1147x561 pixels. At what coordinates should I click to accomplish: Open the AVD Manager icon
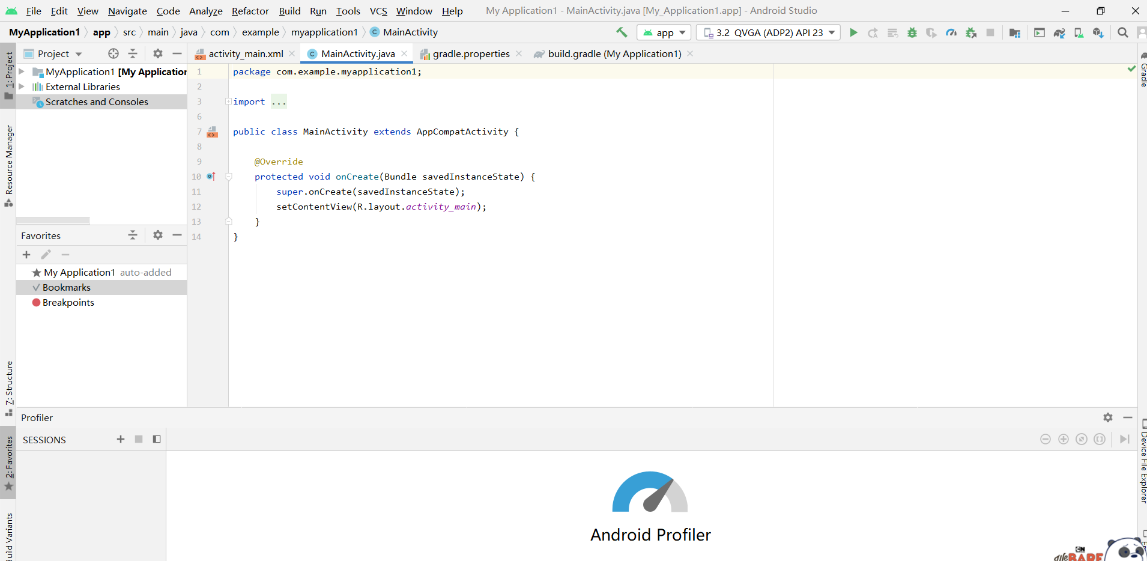[1079, 32]
